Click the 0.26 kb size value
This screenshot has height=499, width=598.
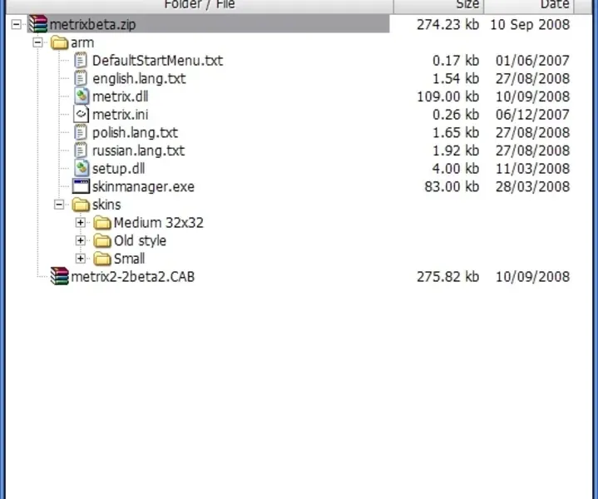click(x=456, y=115)
